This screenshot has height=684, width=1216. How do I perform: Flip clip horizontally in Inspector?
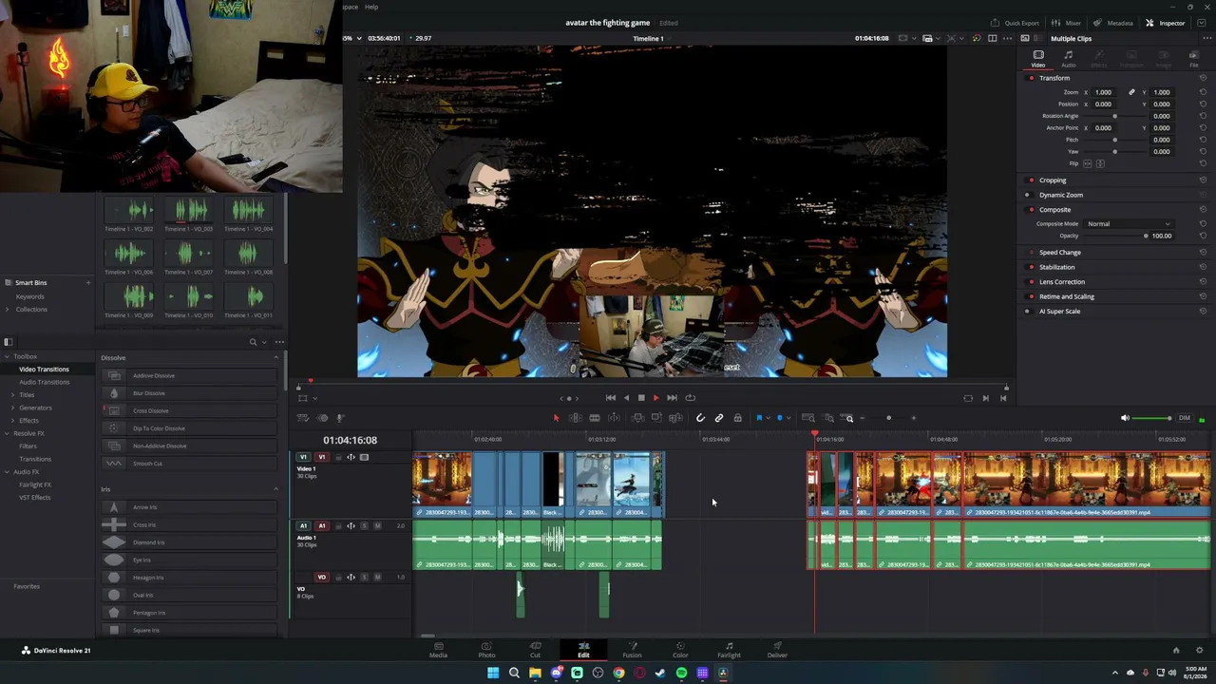tap(1088, 163)
